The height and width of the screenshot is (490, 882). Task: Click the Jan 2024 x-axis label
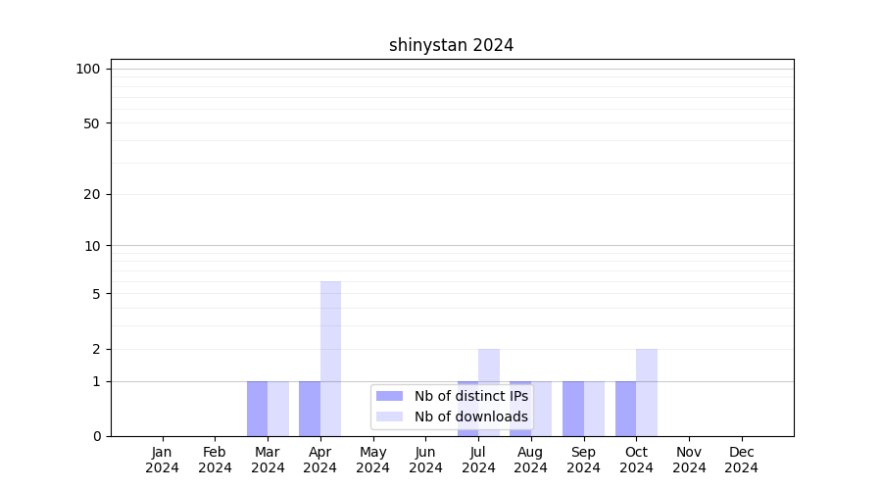point(162,460)
